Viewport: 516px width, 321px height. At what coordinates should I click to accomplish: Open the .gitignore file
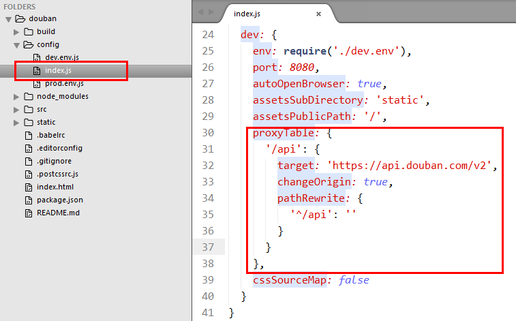coord(54,161)
